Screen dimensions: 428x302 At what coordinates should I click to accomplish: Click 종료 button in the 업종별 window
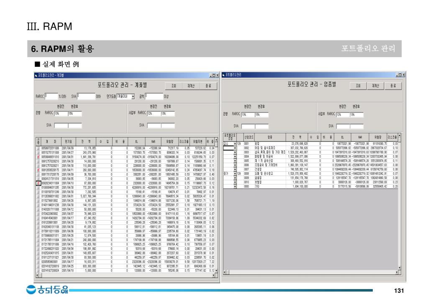point(393,86)
